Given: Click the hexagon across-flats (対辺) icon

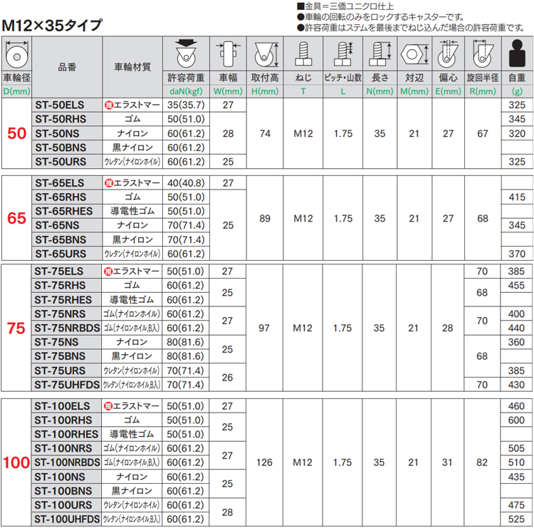Looking at the screenshot, I should point(412,54).
